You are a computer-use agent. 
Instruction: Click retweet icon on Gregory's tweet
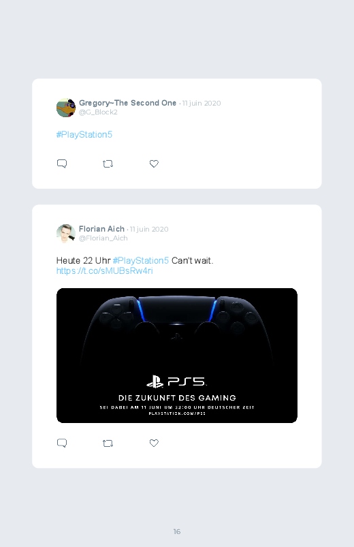tap(108, 163)
